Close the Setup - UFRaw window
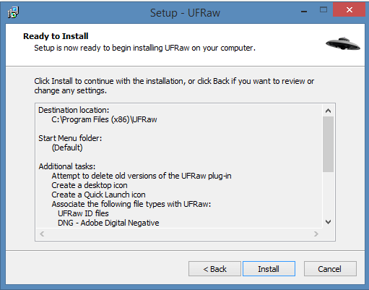369x290 pixels. [x=349, y=10]
